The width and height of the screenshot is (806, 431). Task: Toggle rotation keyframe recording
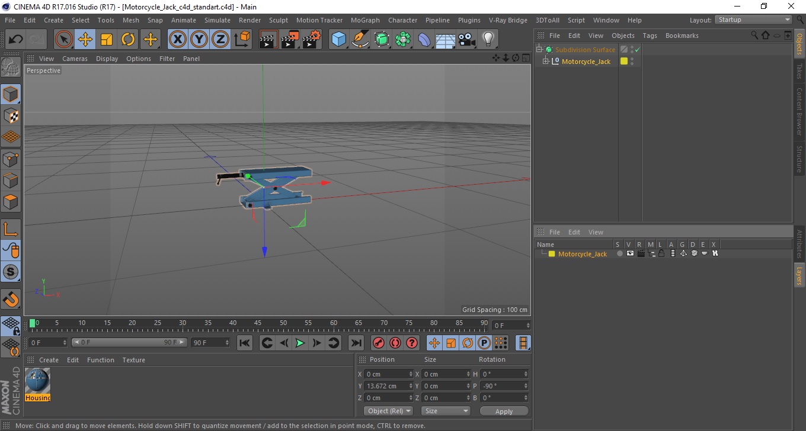(468, 343)
